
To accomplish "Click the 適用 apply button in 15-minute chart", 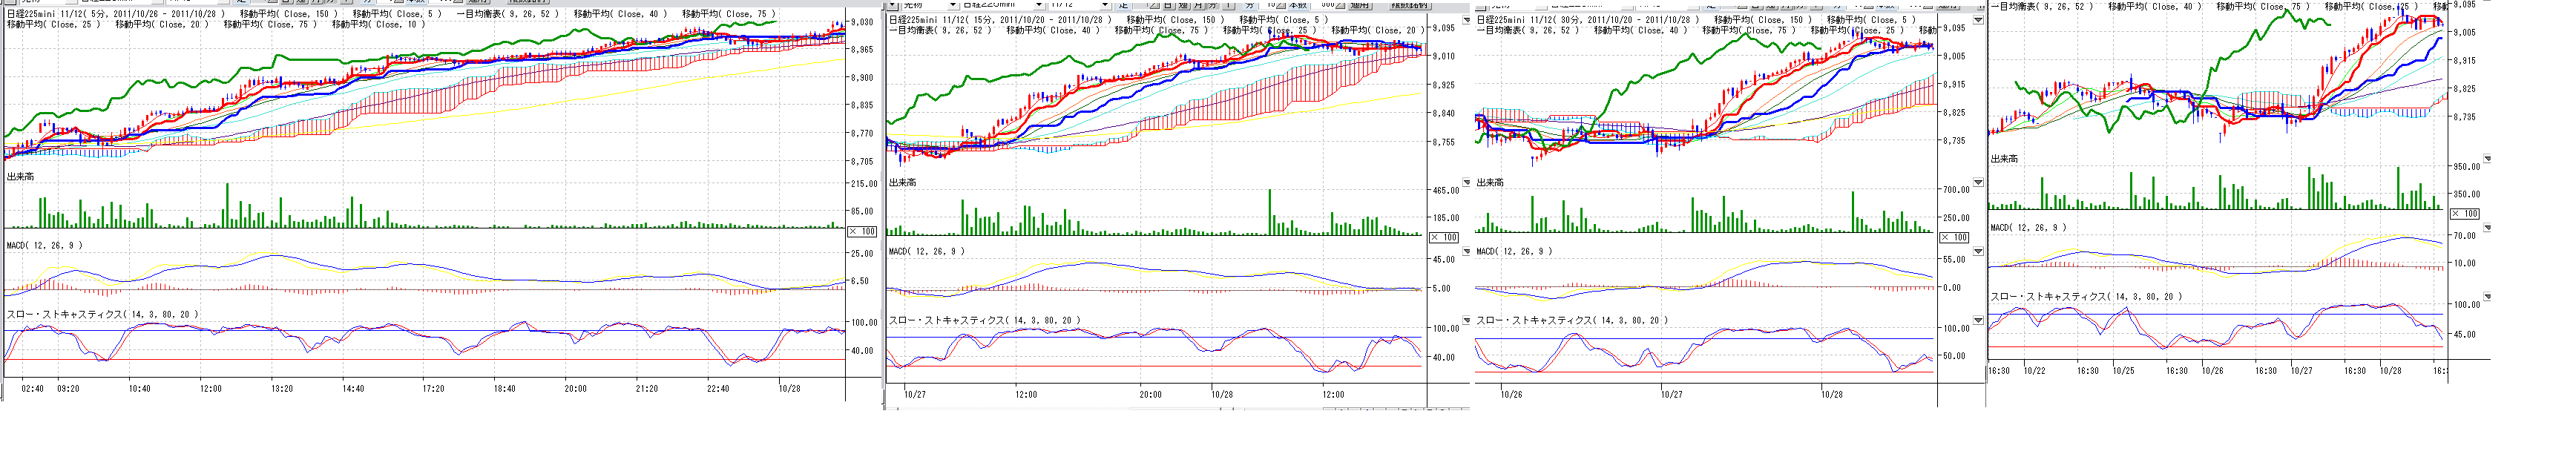I will [1359, 5].
